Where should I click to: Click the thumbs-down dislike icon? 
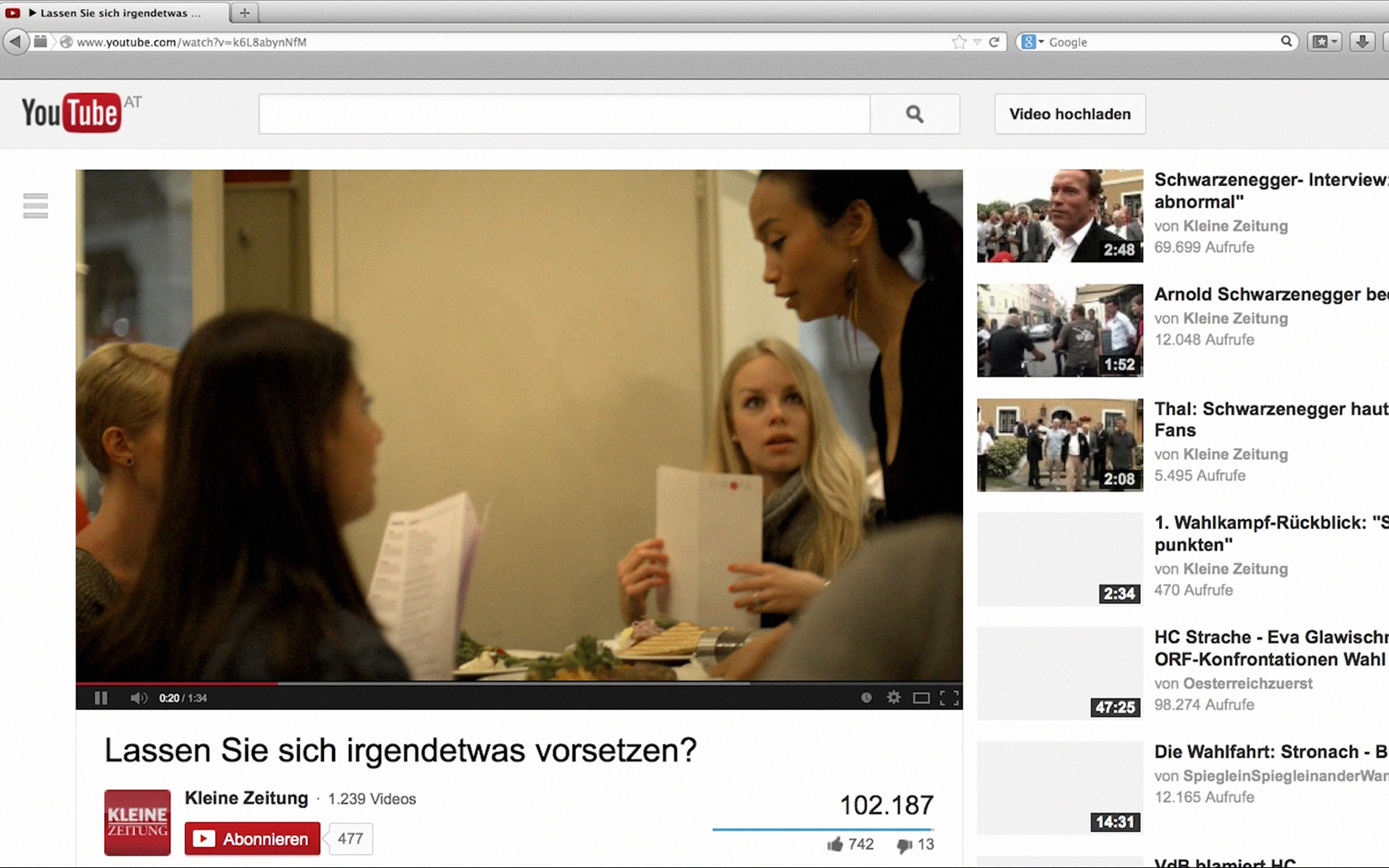click(904, 845)
